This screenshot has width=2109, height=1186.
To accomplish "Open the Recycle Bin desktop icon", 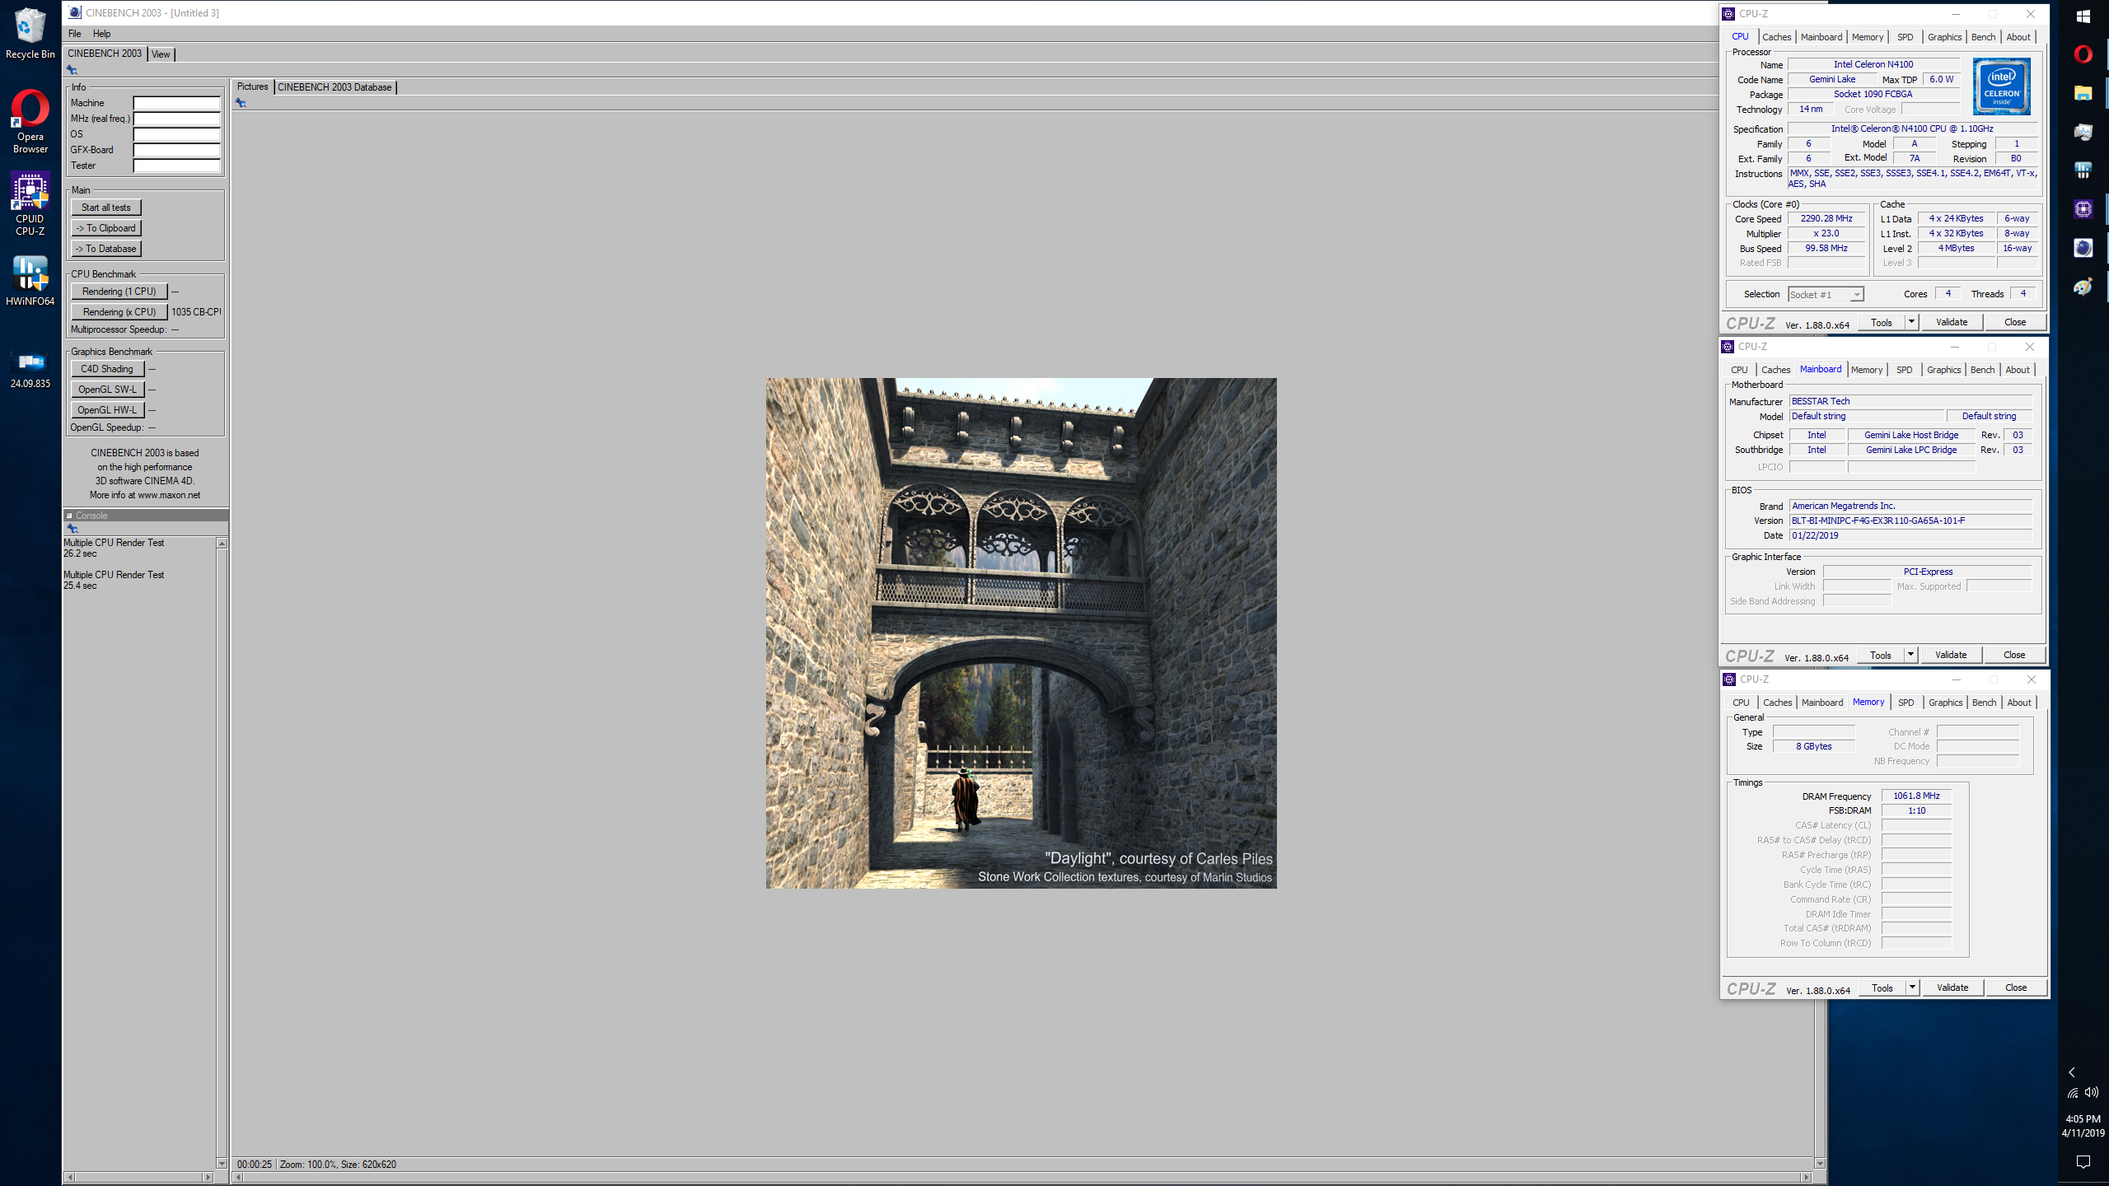I will [30, 33].
